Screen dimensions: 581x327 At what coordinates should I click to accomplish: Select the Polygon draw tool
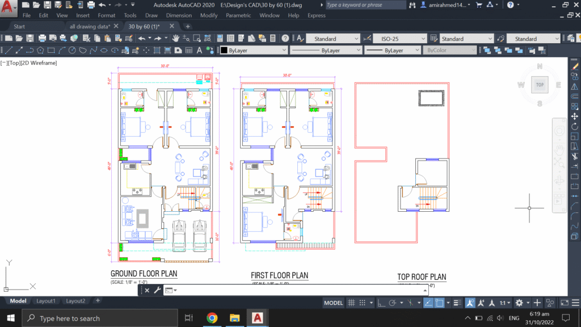pyautogui.click(x=40, y=51)
